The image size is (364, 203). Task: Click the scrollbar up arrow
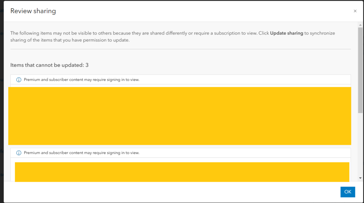[x=360, y=25]
